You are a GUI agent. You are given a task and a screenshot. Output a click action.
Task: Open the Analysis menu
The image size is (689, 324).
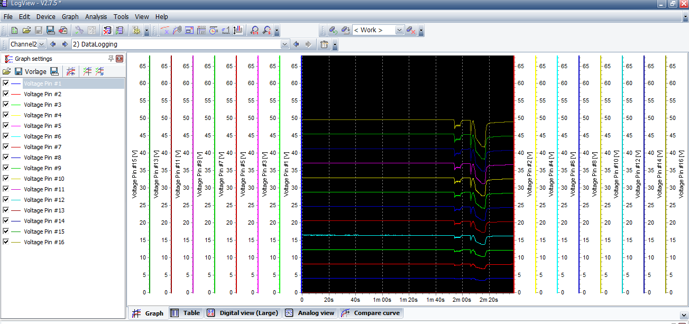(x=96, y=17)
